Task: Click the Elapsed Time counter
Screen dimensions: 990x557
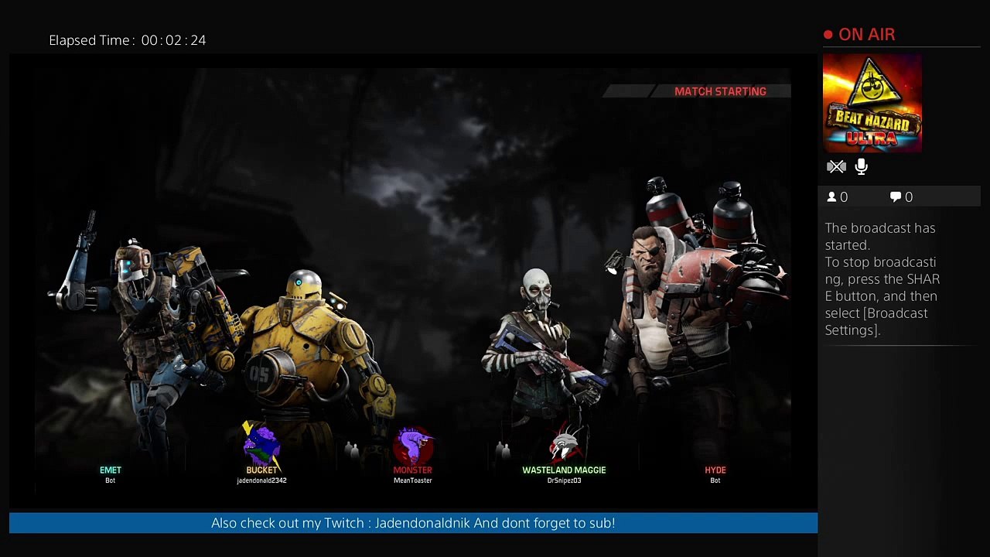Action: tap(128, 40)
